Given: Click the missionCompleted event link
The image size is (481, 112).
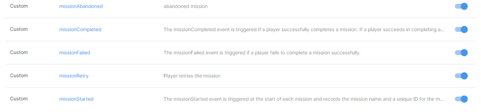Looking at the screenshot, I should tap(80, 29).
